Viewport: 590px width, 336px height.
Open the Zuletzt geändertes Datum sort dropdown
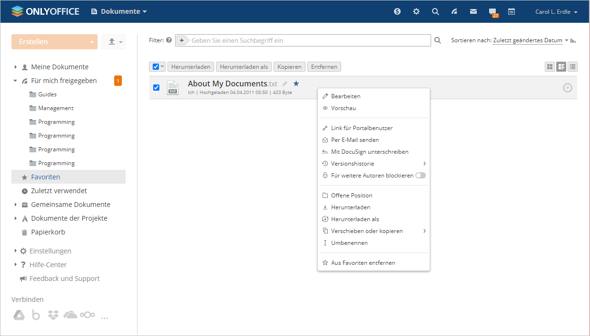[x=531, y=40]
